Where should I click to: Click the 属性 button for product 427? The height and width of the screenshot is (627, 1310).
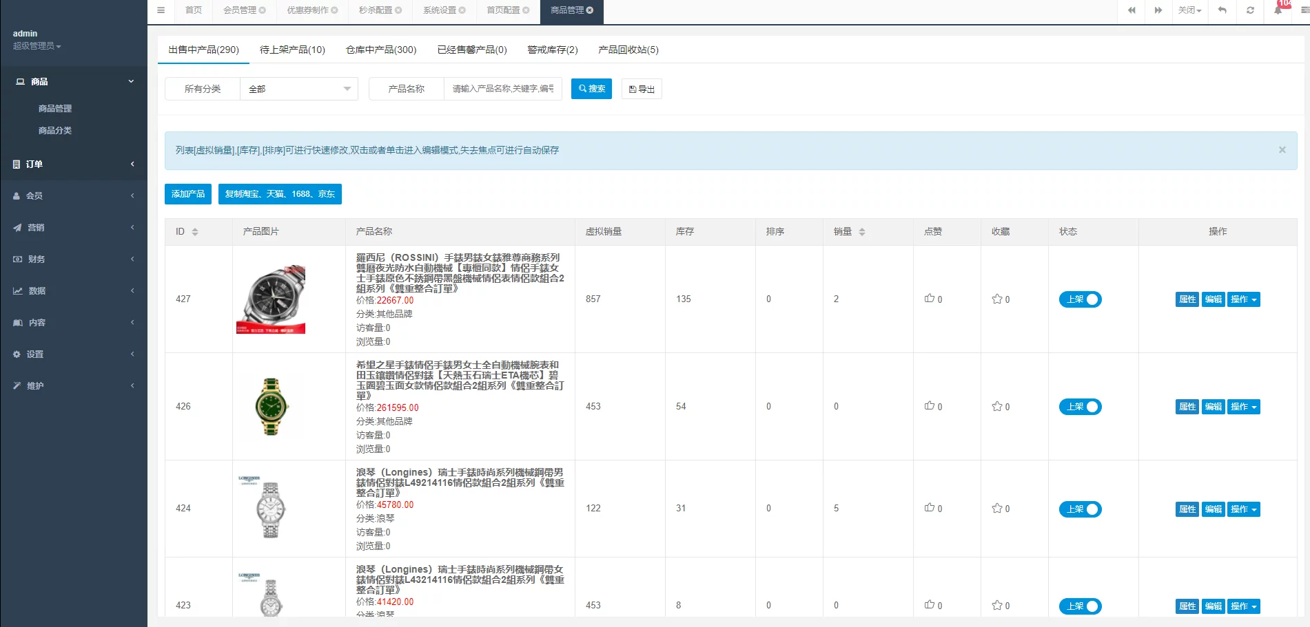pos(1187,299)
